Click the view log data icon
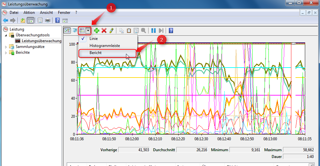The height and width of the screenshot is (166, 320). coord(74,31)
